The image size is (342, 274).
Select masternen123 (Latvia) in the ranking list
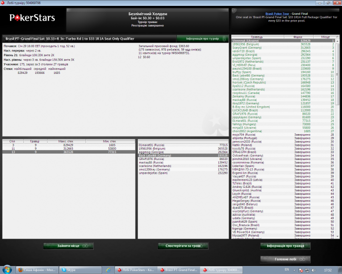(283, 180)
